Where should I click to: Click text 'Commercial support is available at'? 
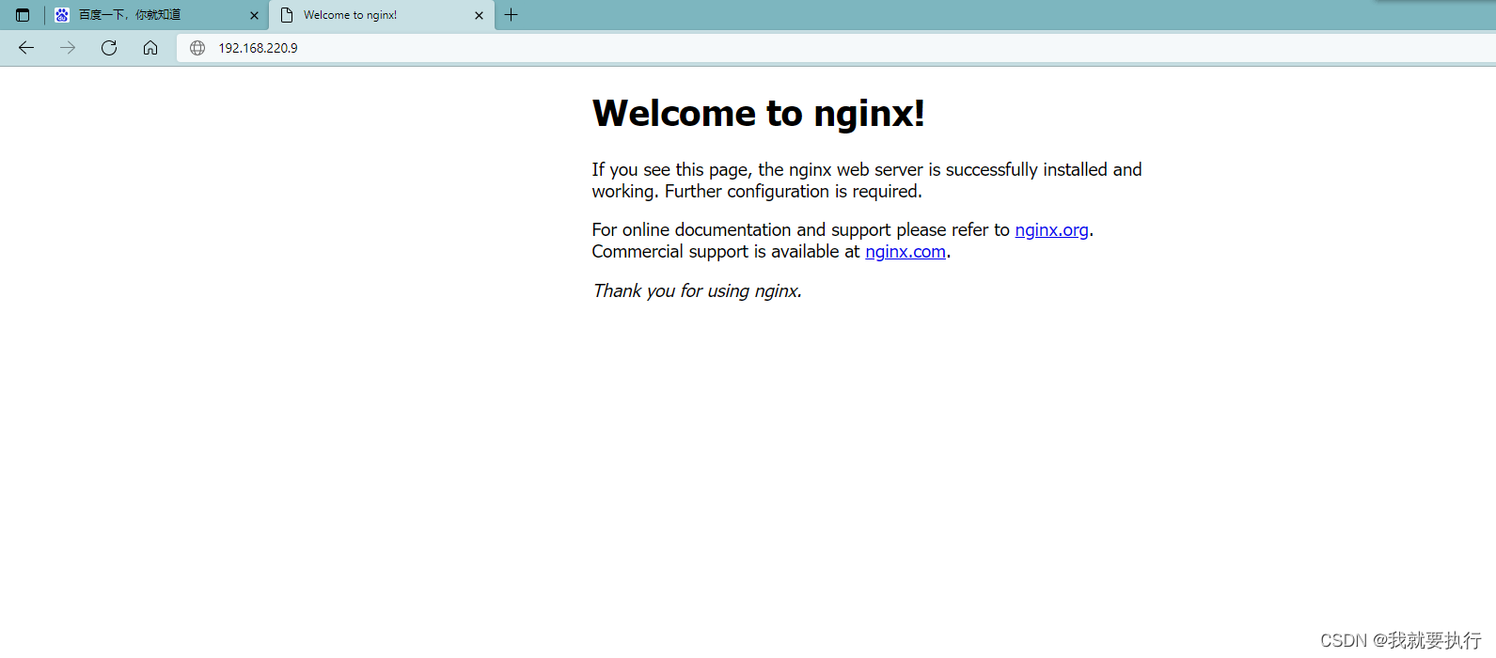(x=726, y=252)
